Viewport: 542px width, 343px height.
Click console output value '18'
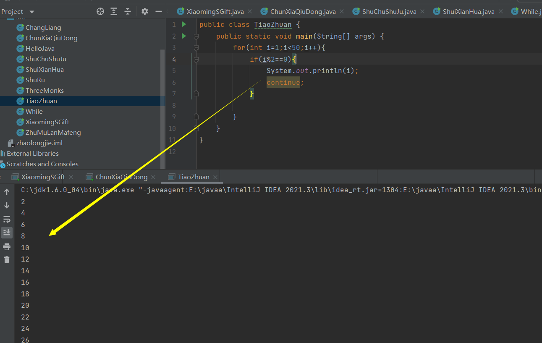(25, 294)
